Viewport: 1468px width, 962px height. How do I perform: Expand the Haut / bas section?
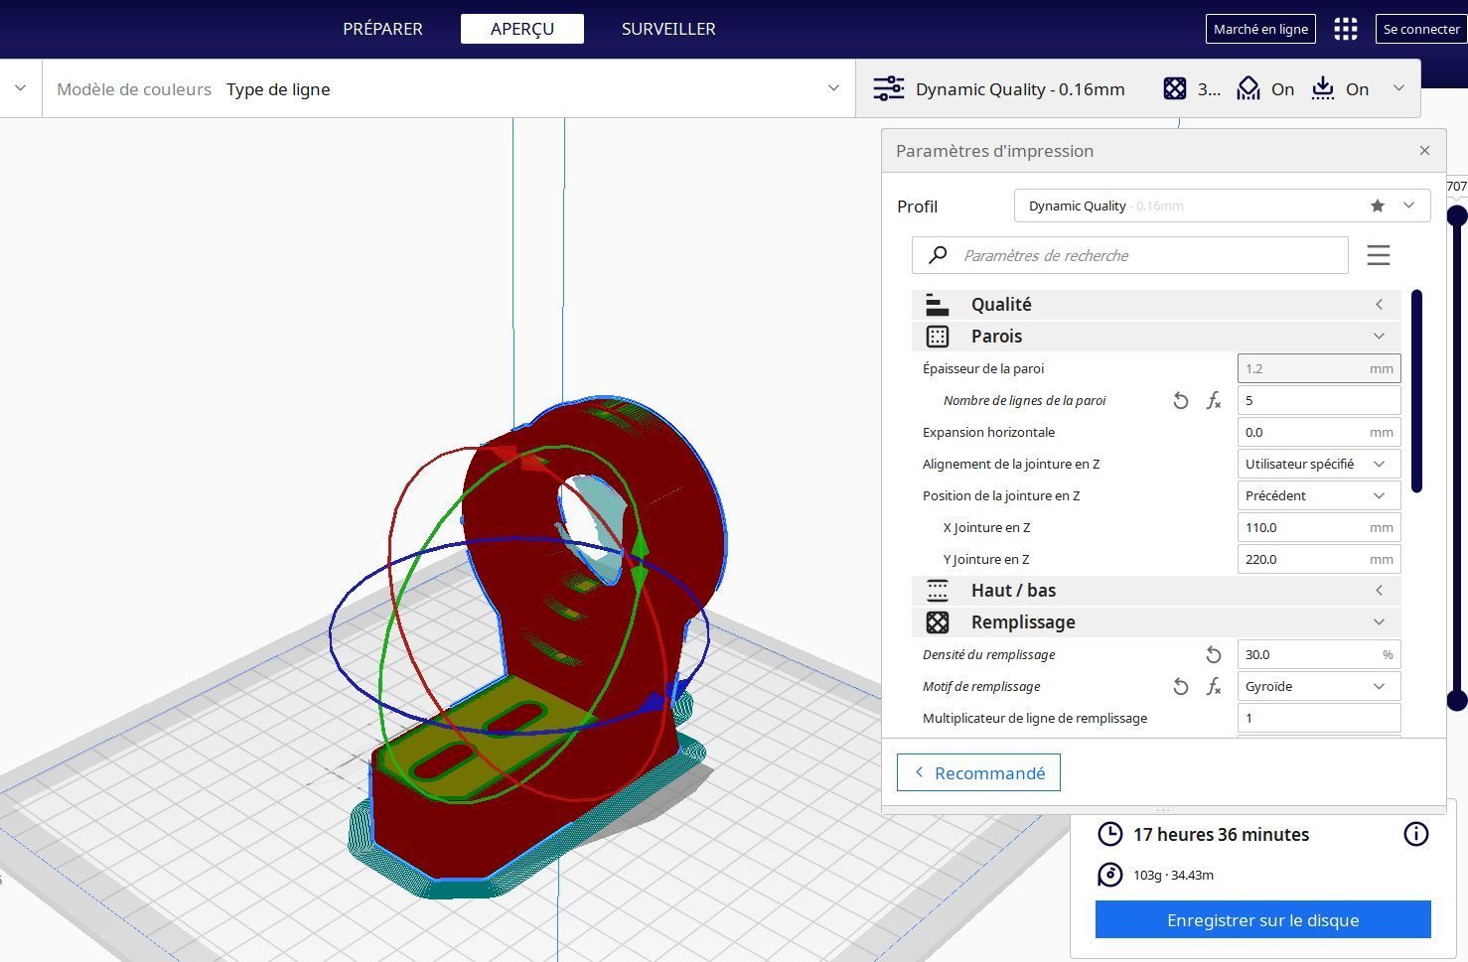tap(1156, 591)
